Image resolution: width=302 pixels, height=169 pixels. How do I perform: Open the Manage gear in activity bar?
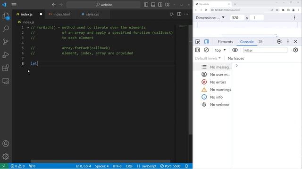(6, 156)
